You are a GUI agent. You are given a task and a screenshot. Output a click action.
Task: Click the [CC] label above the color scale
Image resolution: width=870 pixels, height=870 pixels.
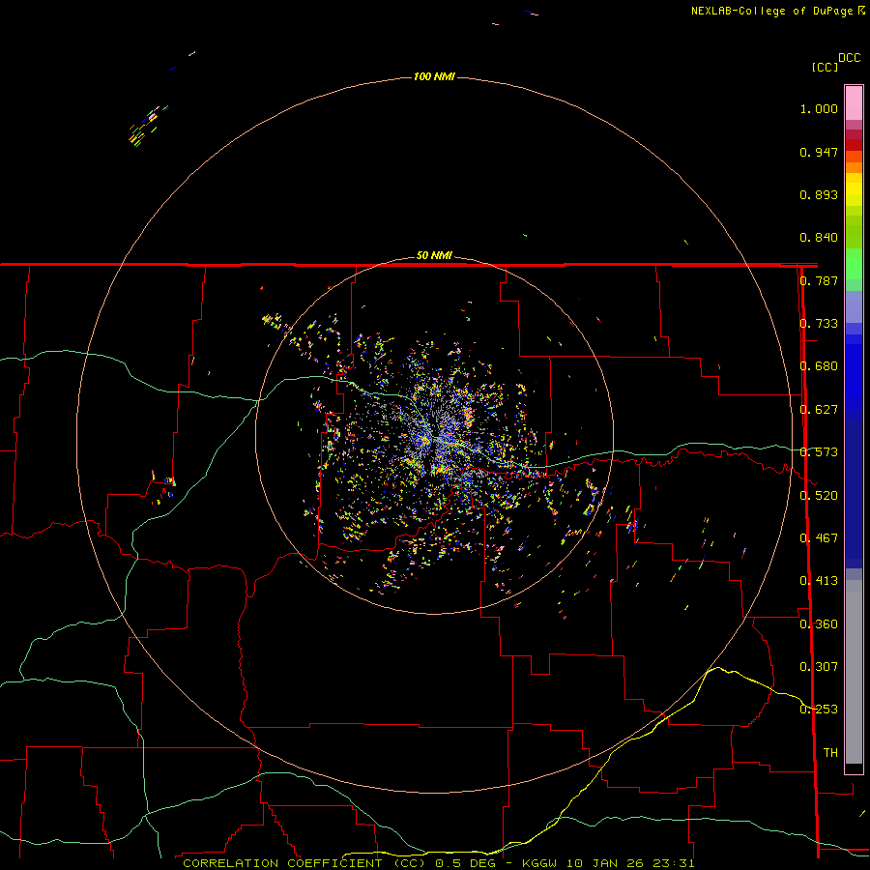click(x=825, y=67)
